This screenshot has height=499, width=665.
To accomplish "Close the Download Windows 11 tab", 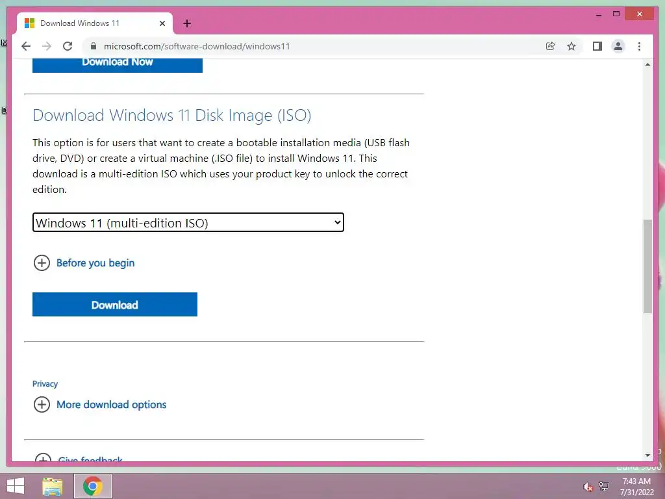I will pos(162,23).
